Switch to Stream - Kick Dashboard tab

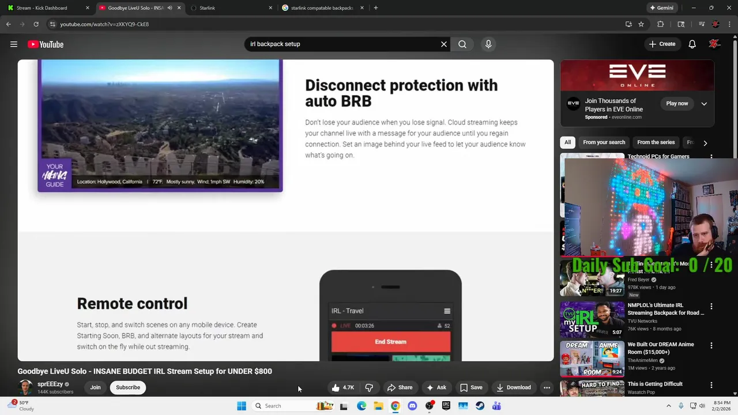coord(48,8)
